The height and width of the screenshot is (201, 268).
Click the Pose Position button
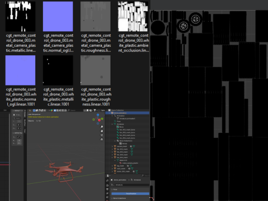131,194
